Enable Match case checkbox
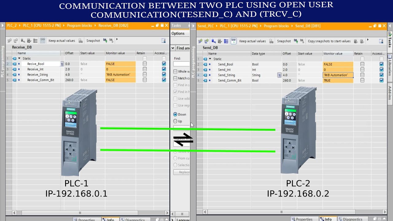This screenshot has height=221, width=393. [x=175, y=78]
